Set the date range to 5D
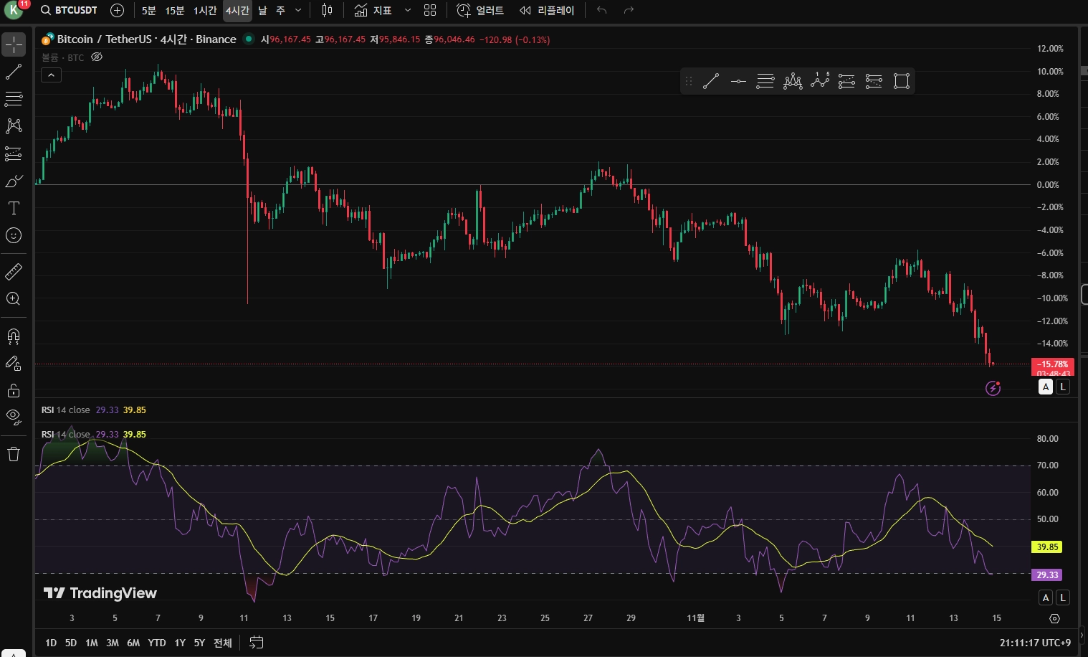Viewport: 1088px width, 657px height. pos(71,643)
